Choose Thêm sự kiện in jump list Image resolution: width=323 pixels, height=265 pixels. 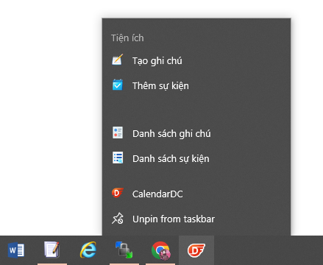point(196,85)
